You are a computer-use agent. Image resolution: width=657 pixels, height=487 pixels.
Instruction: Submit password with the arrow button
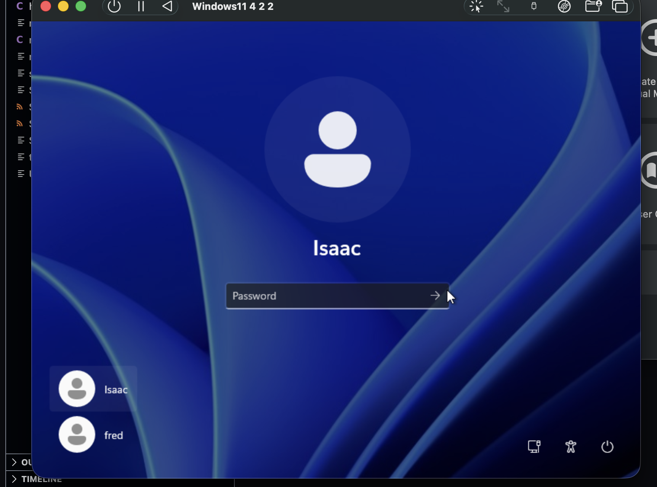(435, 295)
